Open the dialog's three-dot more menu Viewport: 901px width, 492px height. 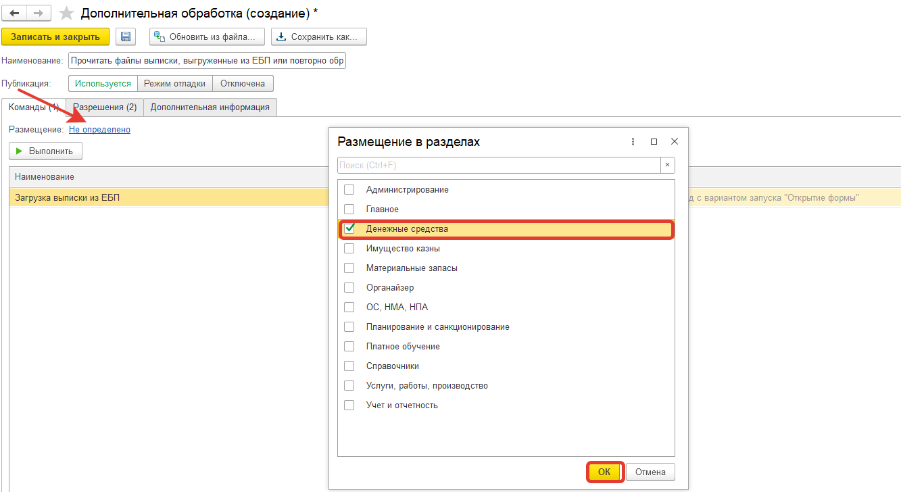coord(633,142)
